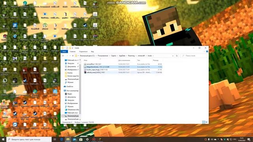Select OneDrive in navigation pane
The image size is (253, 142).
(x=69, y=86)
